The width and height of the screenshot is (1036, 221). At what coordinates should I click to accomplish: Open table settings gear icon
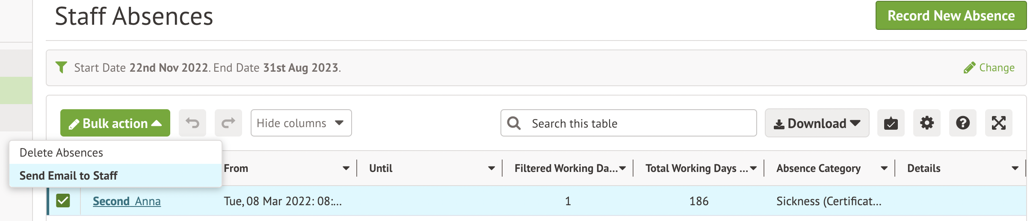click(x=926, y=123)
